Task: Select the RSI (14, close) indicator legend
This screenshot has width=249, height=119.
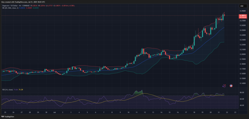Action: click(x=7, y=89)
